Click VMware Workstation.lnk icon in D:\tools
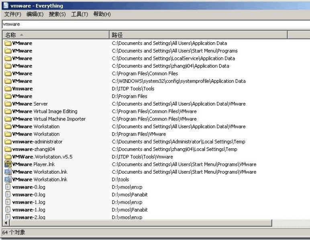The width and height of the screenshot is (310, 240). [8, 179]
